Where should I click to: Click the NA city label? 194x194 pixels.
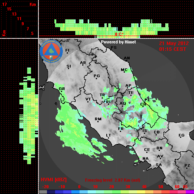(x=145, y=158)
